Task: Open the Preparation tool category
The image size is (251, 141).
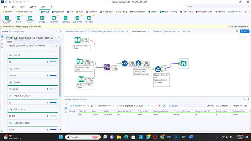Action: [x=58, y=12]
